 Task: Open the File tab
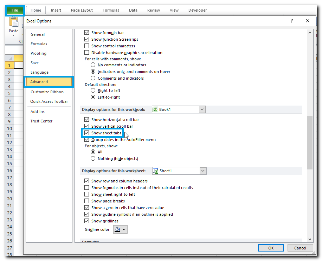click(15, 10)
